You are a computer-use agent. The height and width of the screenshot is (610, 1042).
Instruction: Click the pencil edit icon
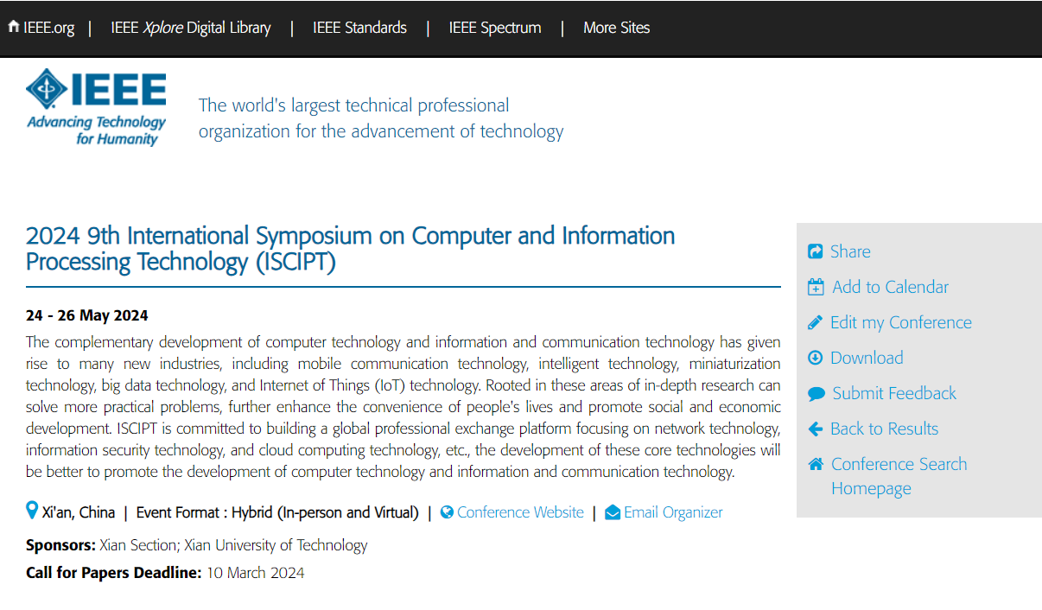pos(815,322)
